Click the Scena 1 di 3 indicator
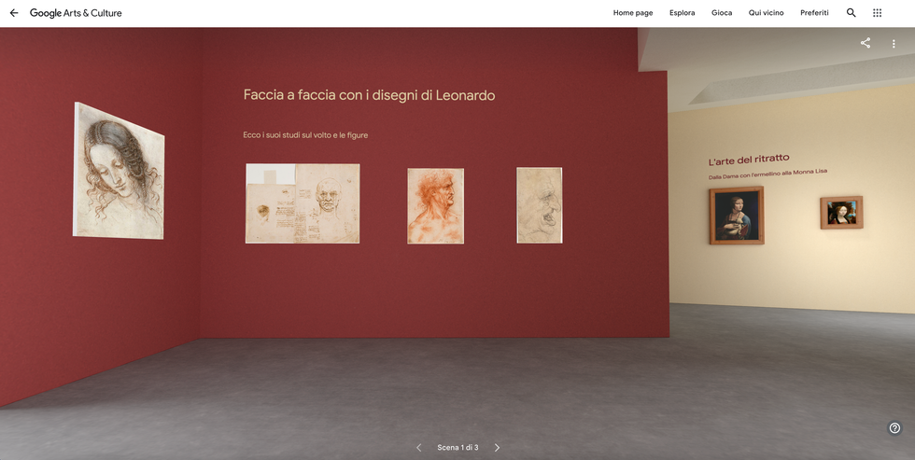The image size is (915, 460). tap(457, 448)
